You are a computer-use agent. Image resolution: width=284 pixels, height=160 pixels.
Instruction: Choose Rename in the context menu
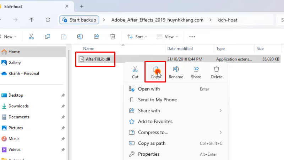coord(176,73)
